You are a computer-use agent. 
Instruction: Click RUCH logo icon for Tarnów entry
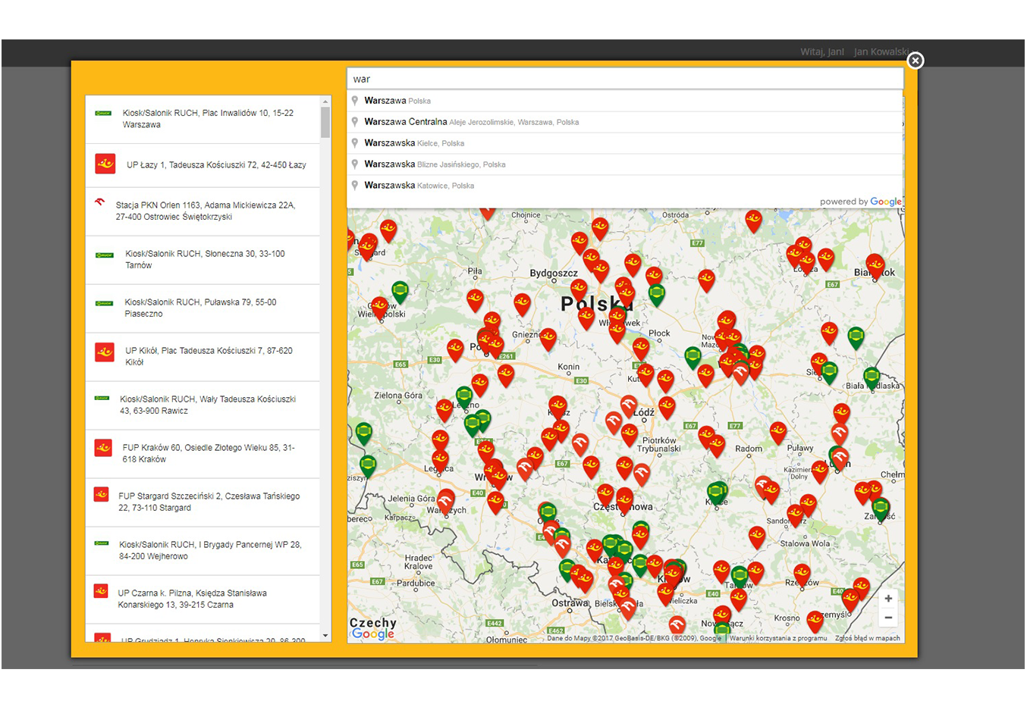[x=105, y=255]
